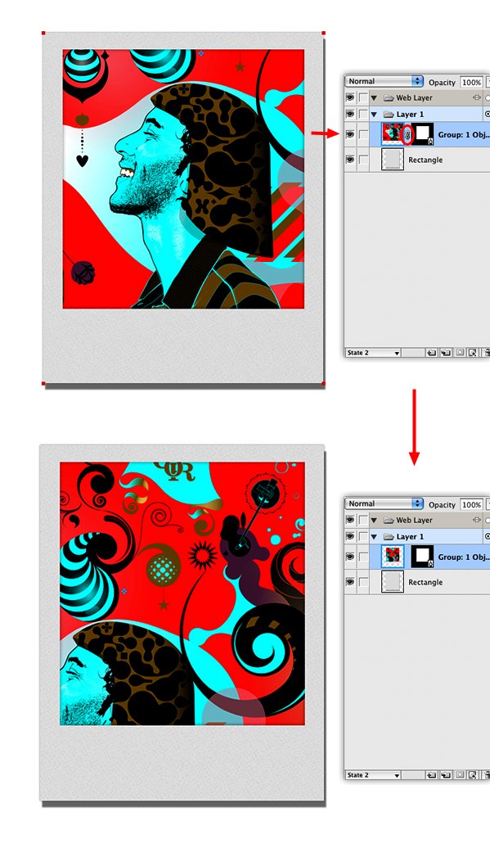Collapse Layer 1 triangle in upper panel

click(x=374, y=114)
